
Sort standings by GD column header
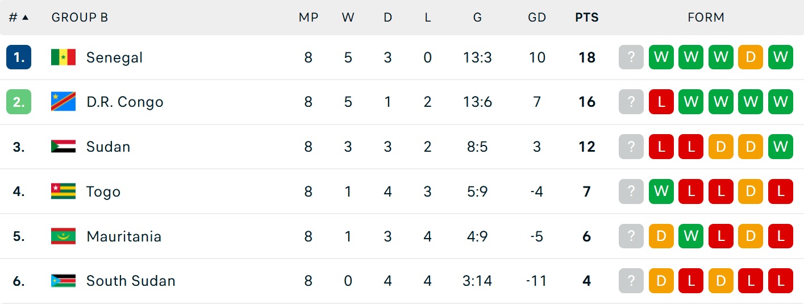click(537, 17)
